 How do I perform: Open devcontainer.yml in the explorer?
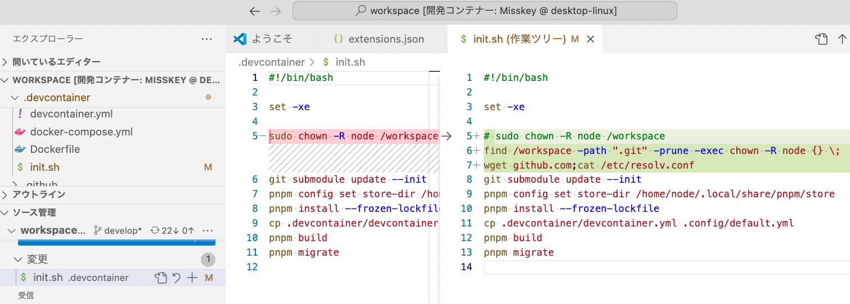(x=71, y=114)
